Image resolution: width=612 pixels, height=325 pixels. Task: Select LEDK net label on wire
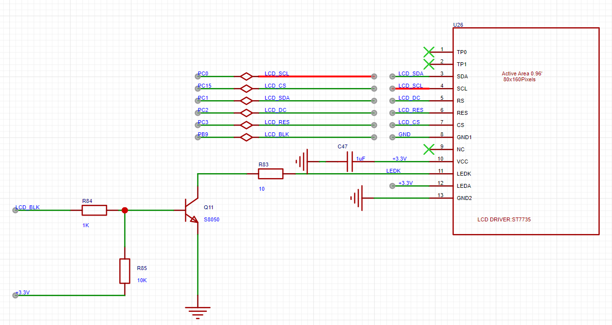click(394, 171)
